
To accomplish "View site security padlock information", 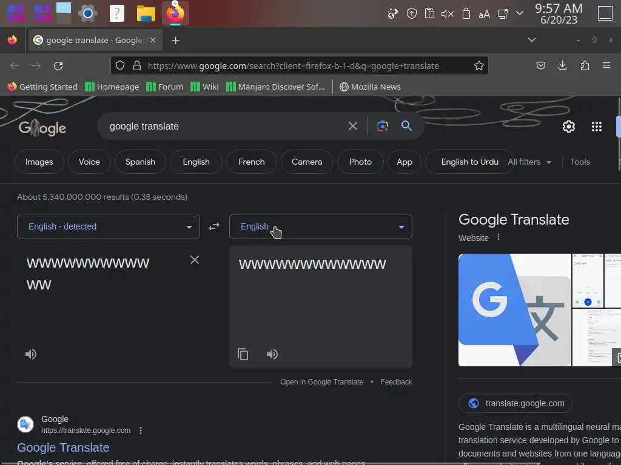I will [x=137, y=65].
